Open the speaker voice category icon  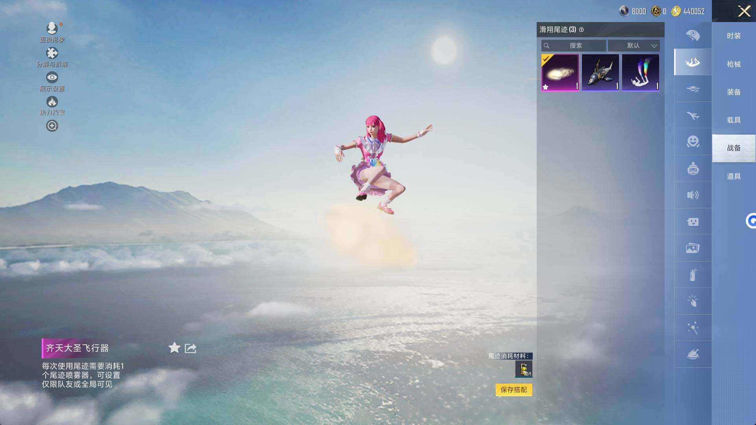pos(693,195)
